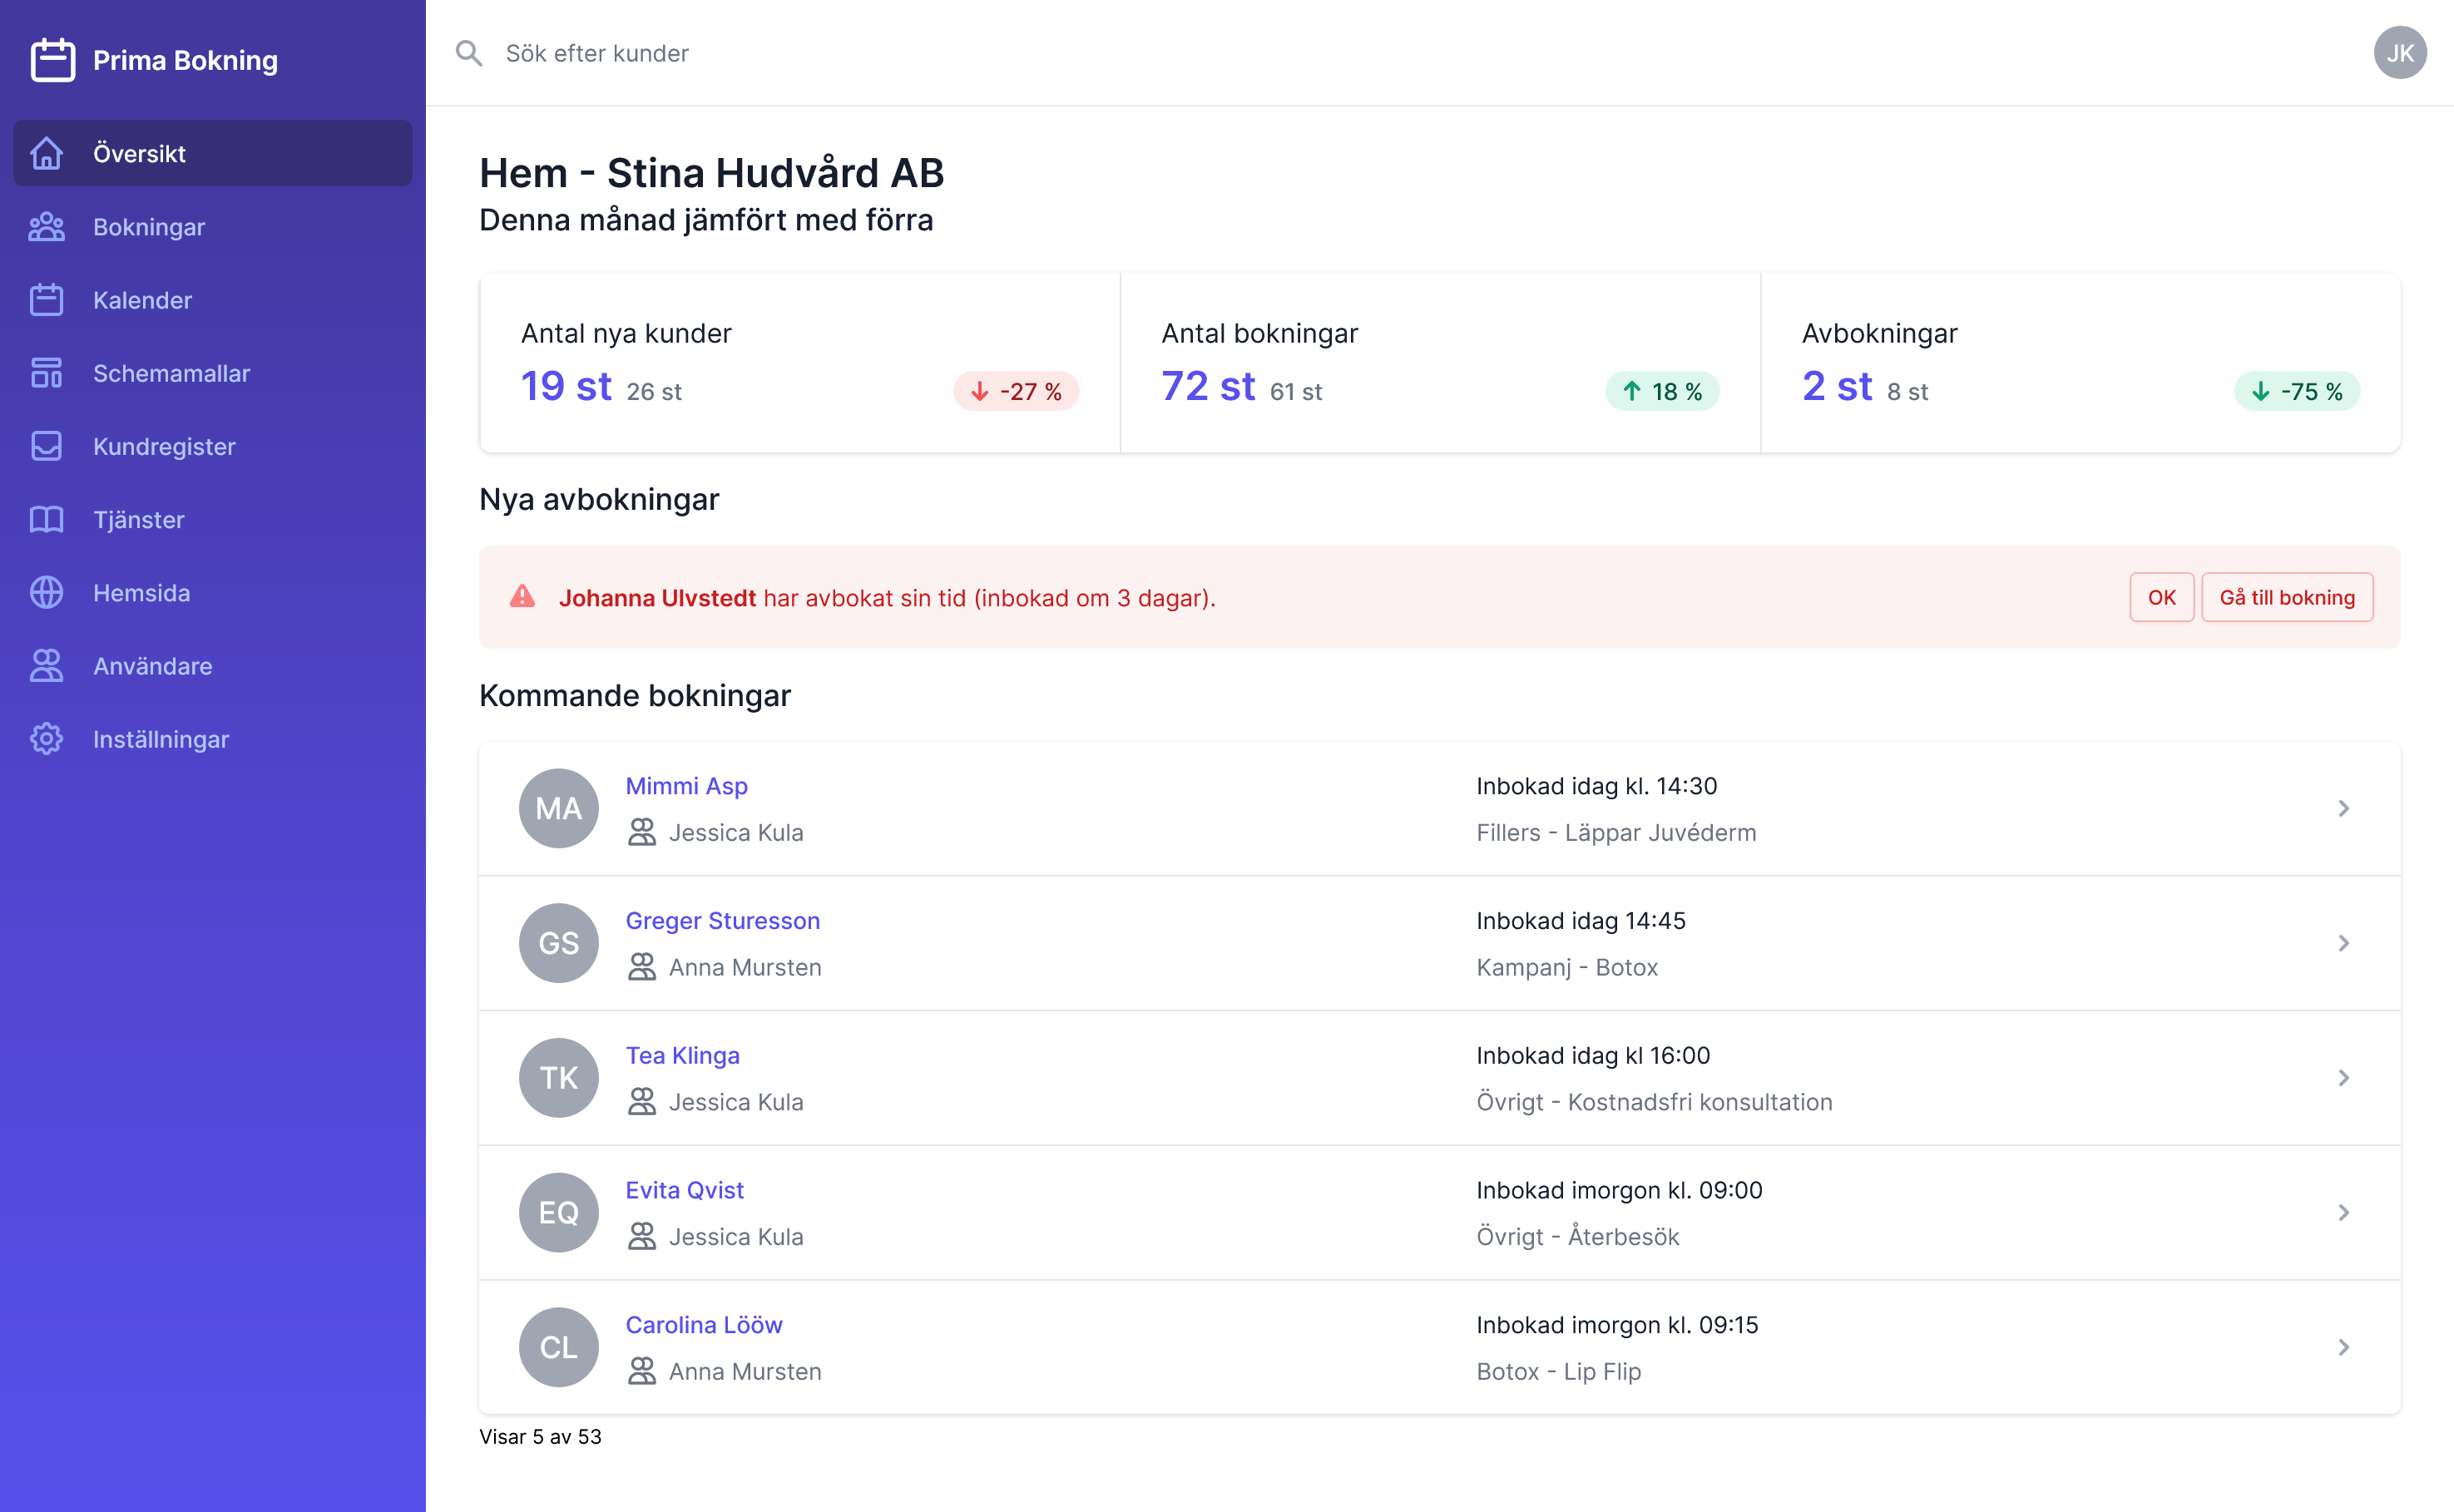
Task: Click staff icon beside Jessica Kula in Mimmi Asp row
Action: 642,832
